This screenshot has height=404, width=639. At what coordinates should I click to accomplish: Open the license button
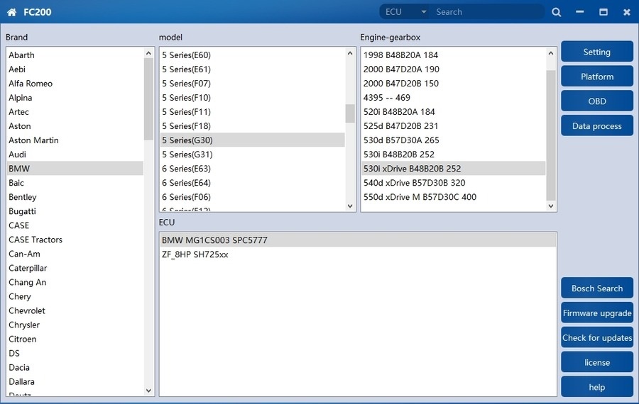tap(596, 363)
